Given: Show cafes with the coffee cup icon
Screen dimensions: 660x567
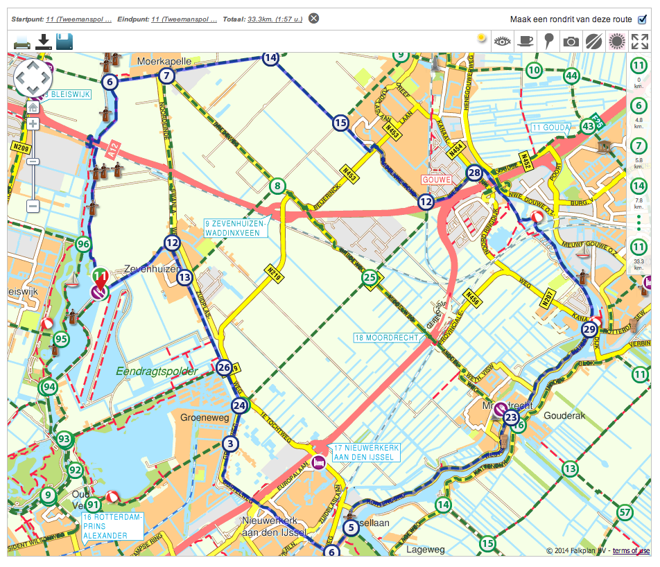Looking at the screenshot, I should tap(526, 41).
